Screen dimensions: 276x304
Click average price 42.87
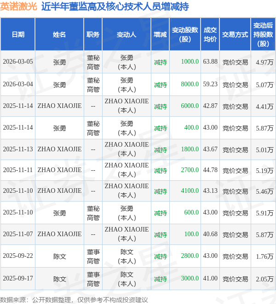[x=210, y=106]
